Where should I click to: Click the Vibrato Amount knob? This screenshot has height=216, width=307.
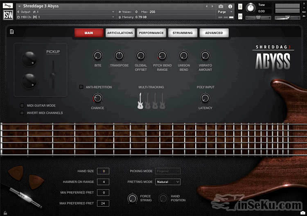pos(205,56)
